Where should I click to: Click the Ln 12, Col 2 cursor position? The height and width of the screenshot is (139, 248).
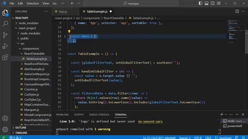(x=159, y=137)
